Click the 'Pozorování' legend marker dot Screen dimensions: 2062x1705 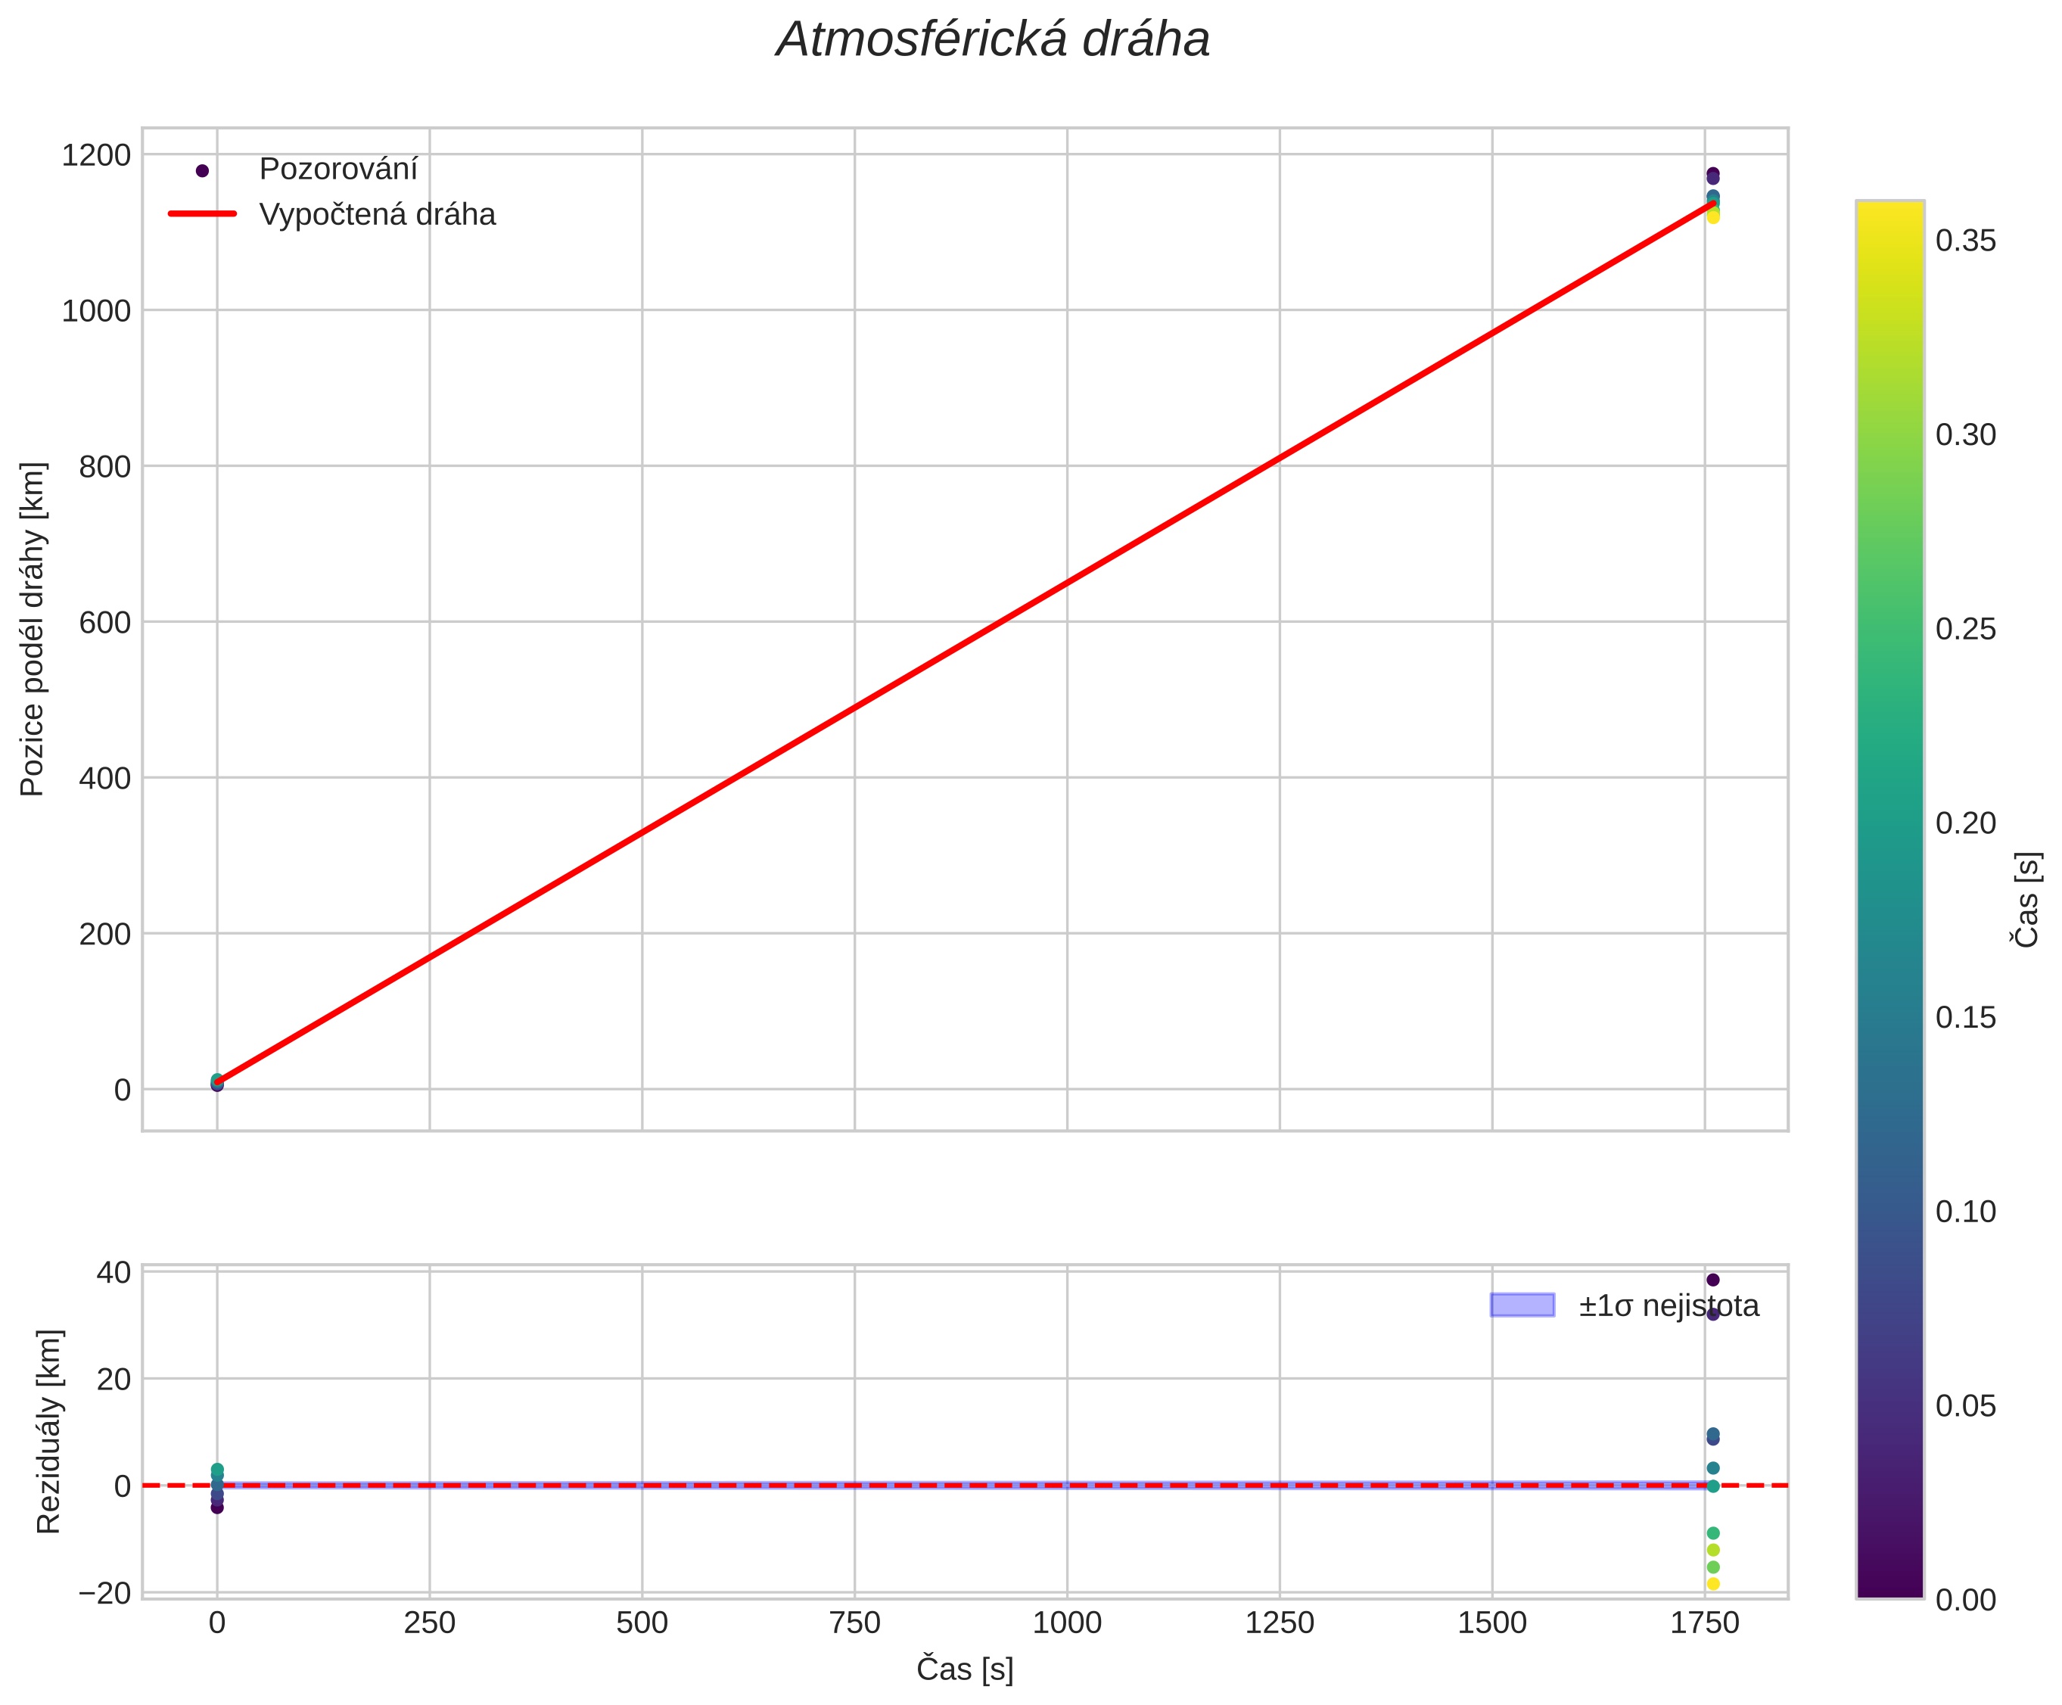[x=202, y=170]
